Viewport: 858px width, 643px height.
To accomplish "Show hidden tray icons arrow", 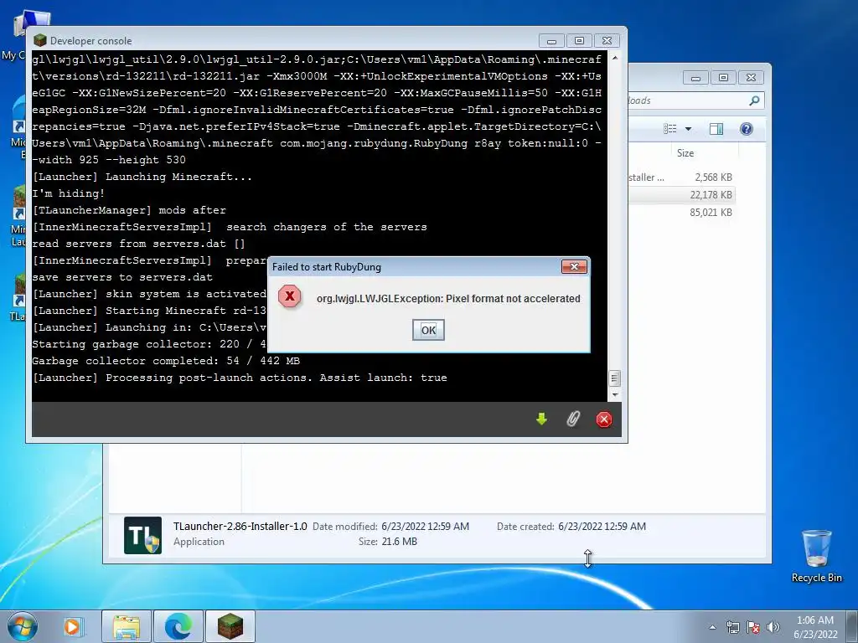I will coord(712,627).
